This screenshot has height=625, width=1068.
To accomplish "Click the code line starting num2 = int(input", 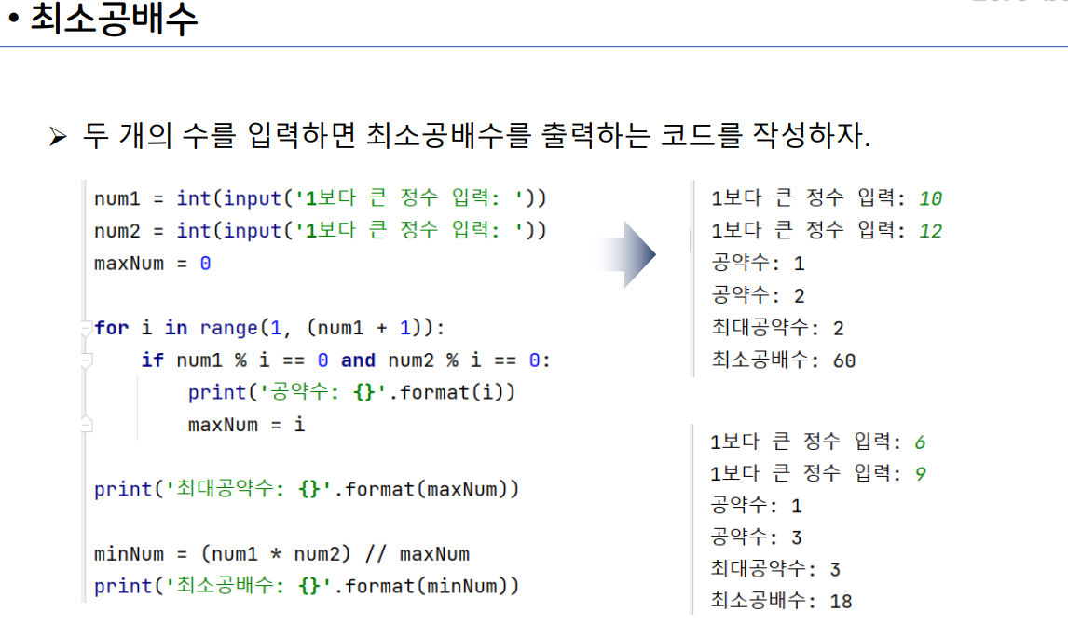I will click(321, 231).
